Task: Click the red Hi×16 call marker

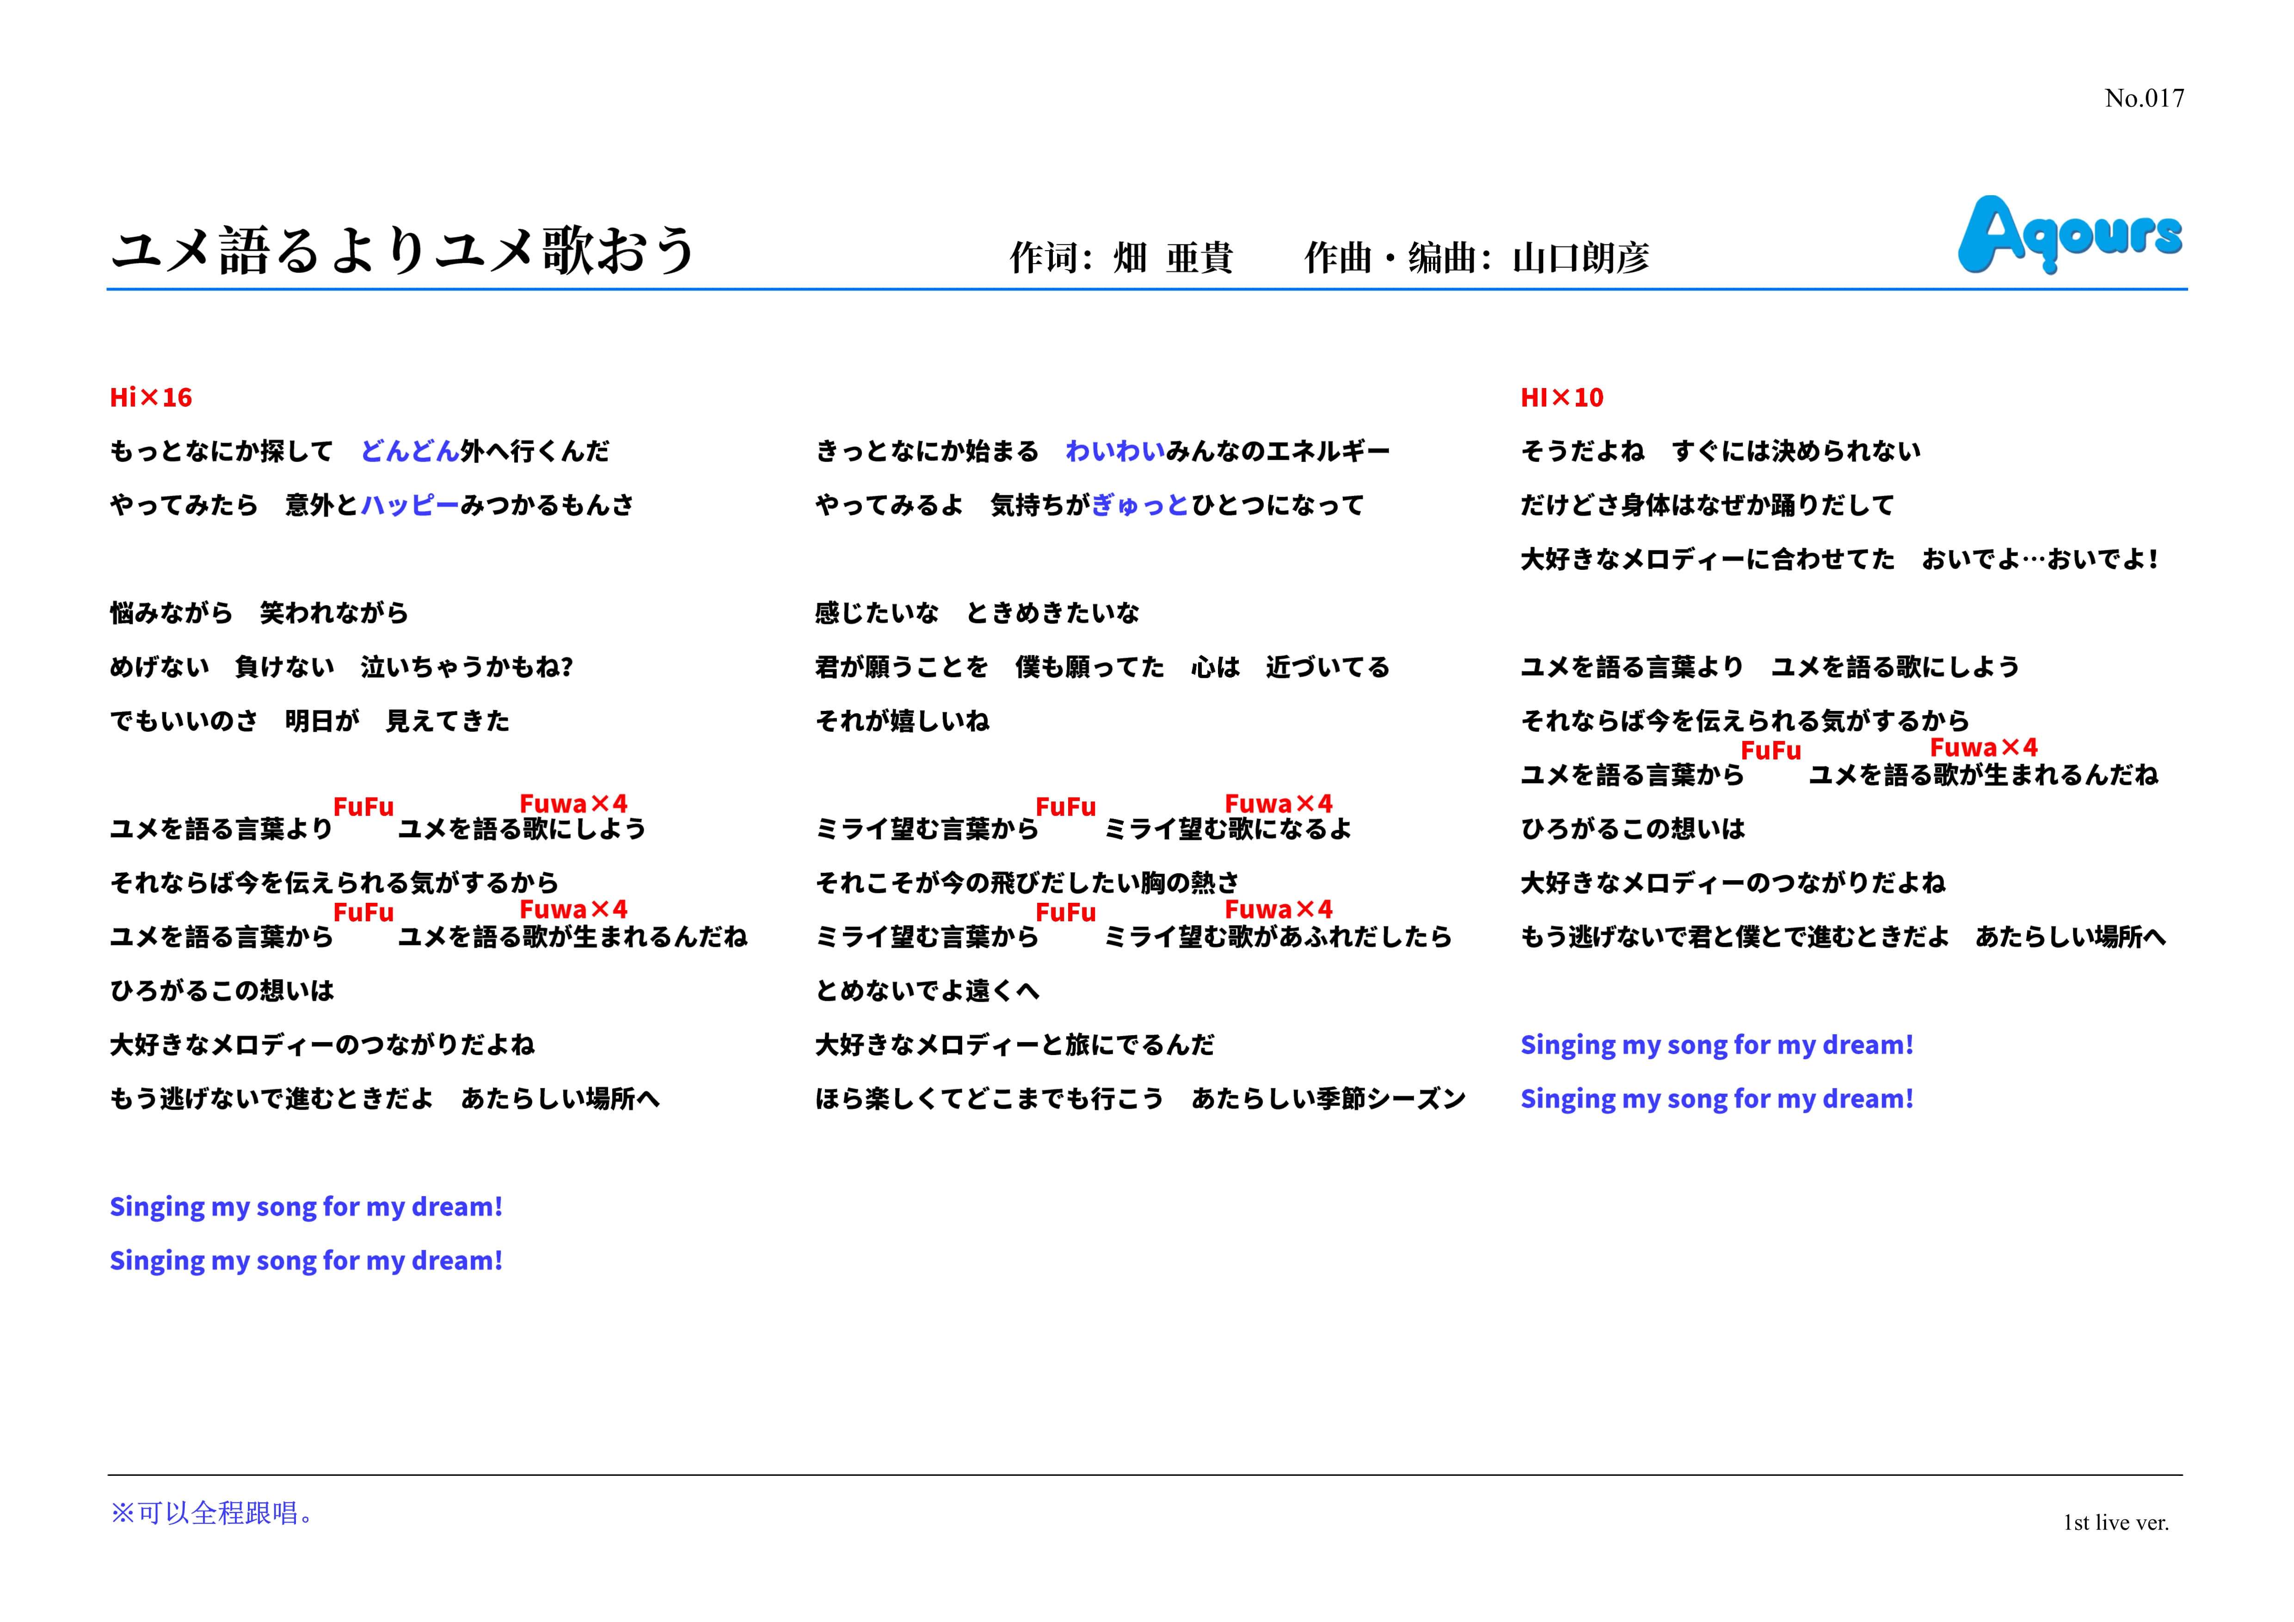Action: pos(151,398)
